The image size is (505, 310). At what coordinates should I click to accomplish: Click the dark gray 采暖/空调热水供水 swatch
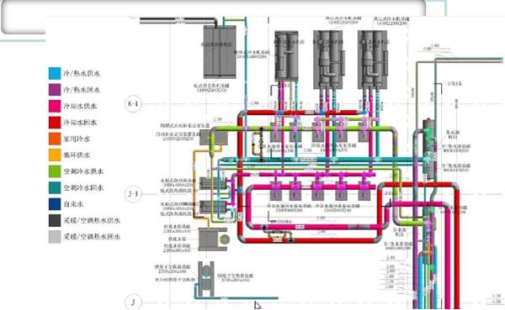[55, 221]
